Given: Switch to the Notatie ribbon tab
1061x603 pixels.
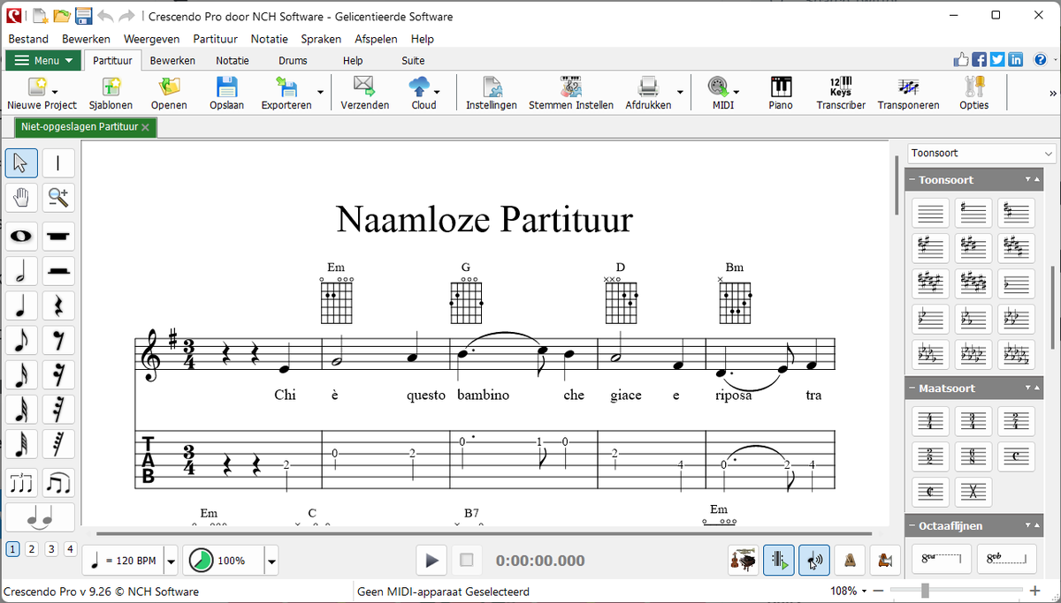Looking at the screenshot, I should pos(233,61).
